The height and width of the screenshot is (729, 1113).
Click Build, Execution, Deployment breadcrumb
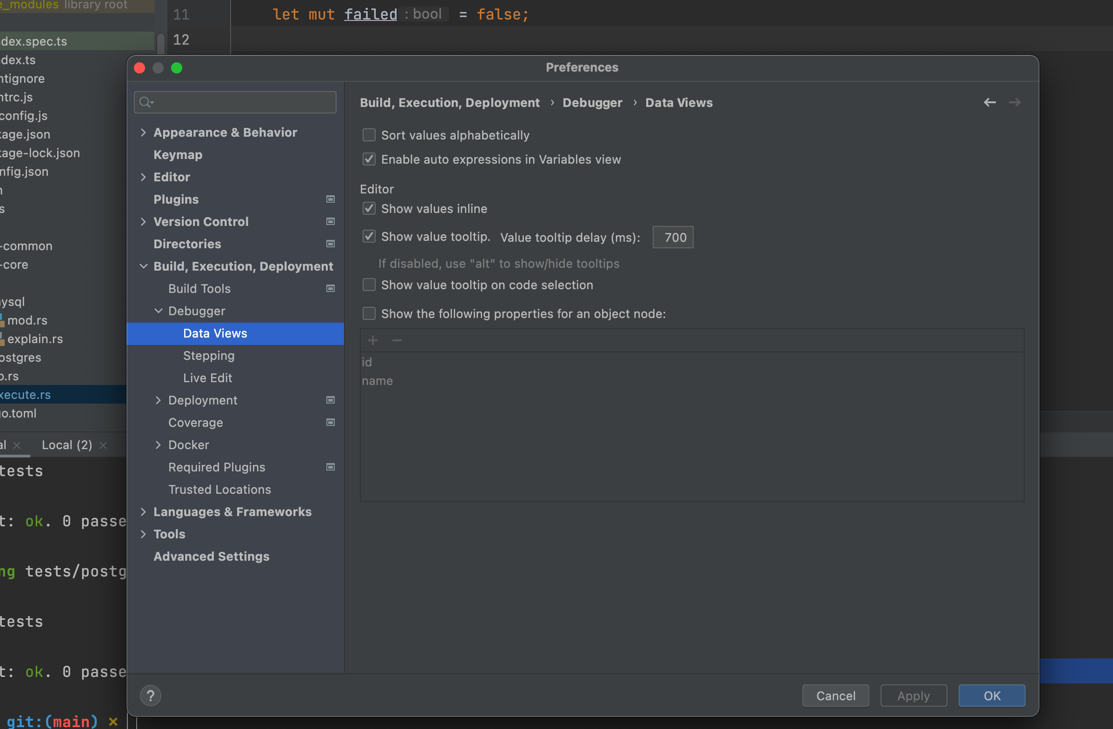click(450, 102)
